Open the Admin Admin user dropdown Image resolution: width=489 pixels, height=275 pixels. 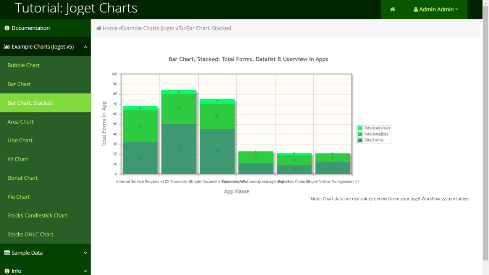tap(436, 10)
